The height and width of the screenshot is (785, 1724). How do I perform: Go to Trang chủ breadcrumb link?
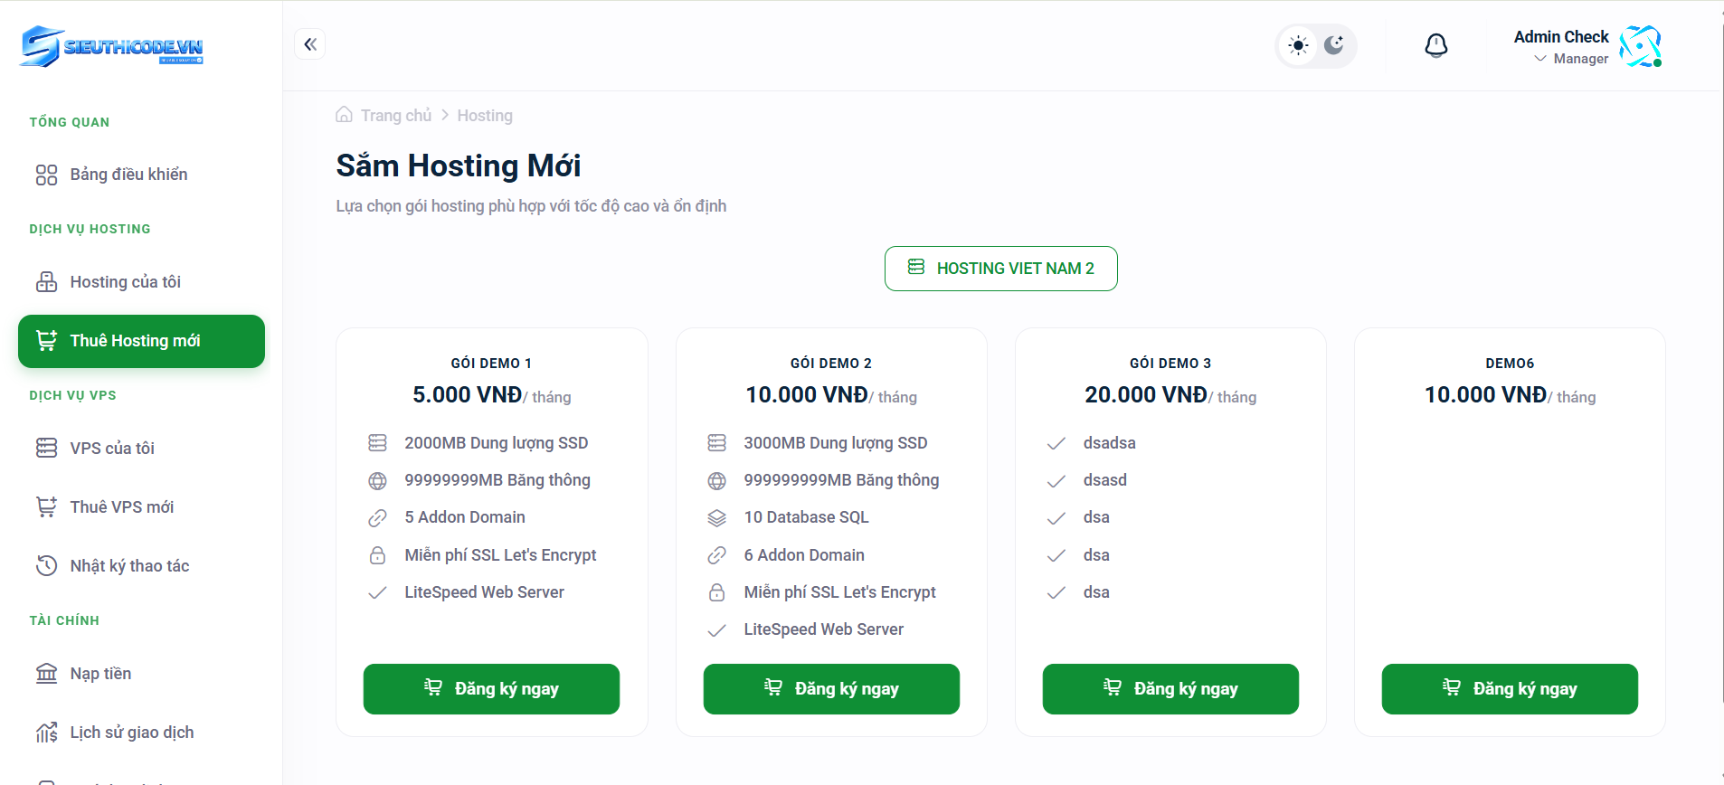coord(395,116)
